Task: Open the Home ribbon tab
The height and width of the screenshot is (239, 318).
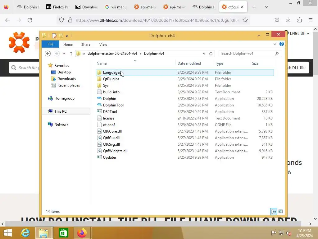Action: click(68, 45)
